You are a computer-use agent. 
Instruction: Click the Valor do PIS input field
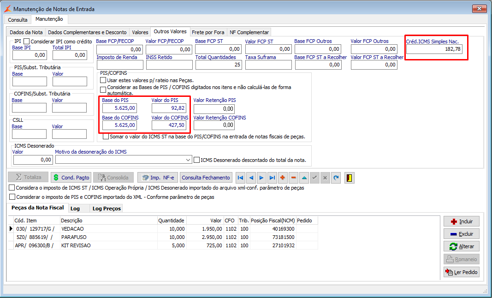[x=169, y=108]
